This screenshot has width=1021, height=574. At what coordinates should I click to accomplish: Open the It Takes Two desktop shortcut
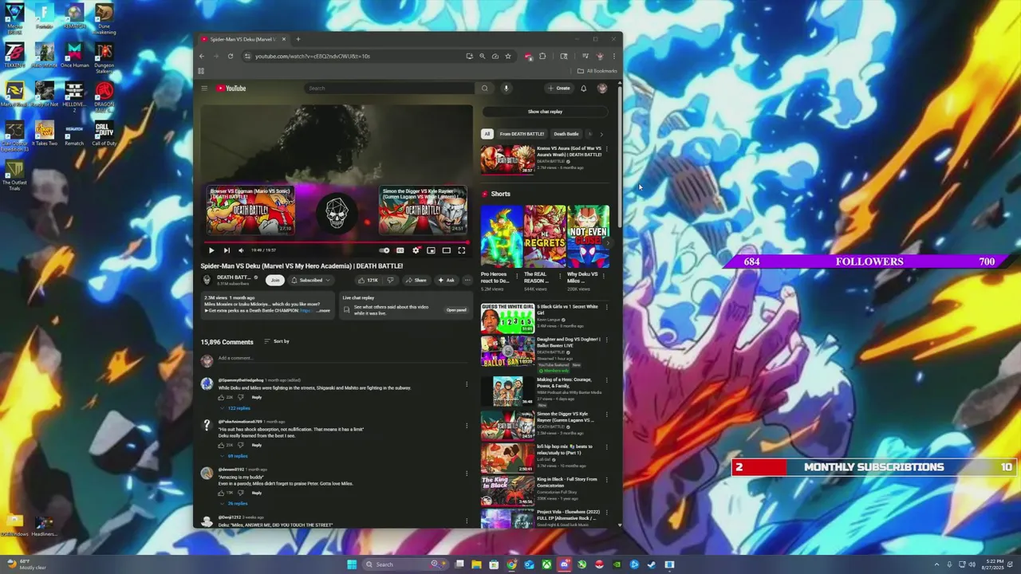45,133
